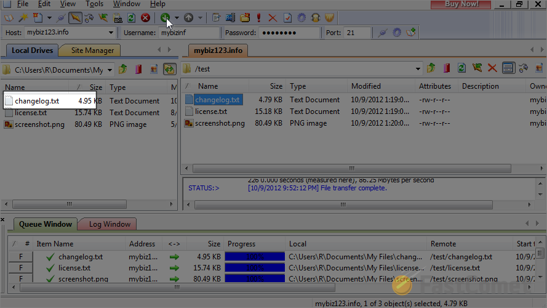This screenshot has width=547, height=308.
Task: Click the local pane parent folder icon
Action: 123,69
